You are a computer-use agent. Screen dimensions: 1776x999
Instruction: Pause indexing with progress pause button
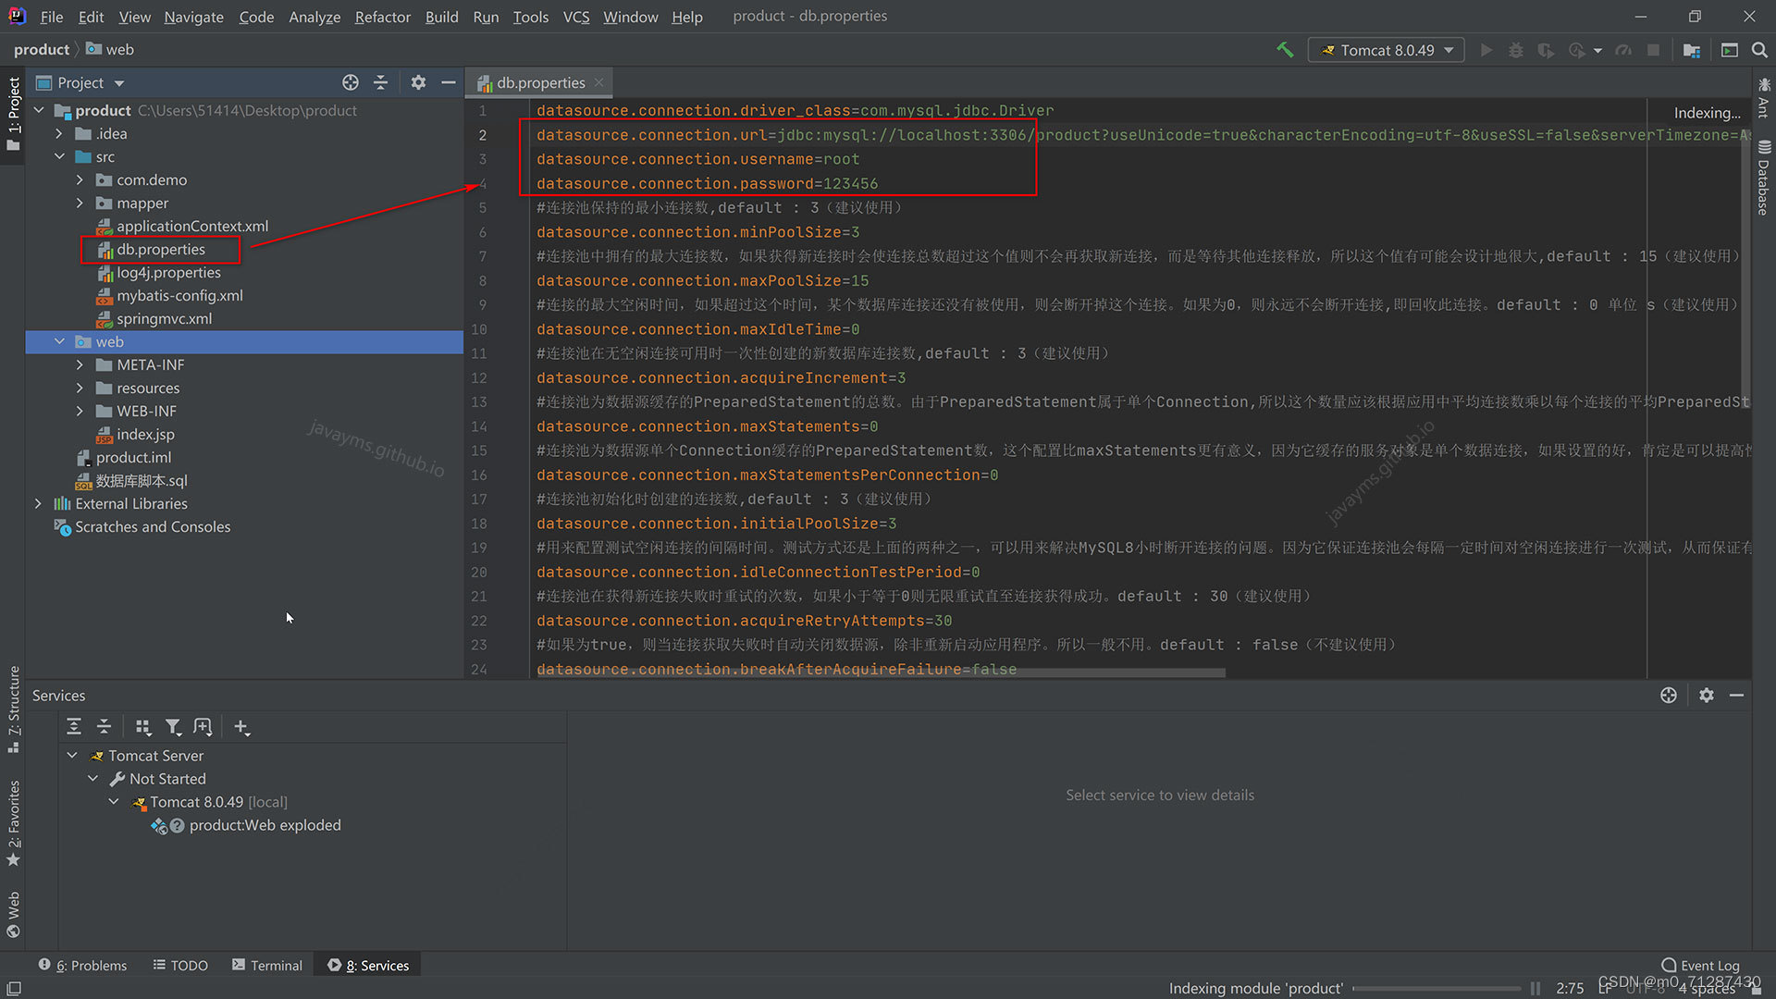pyautogui.click(x=1535, y=988)
